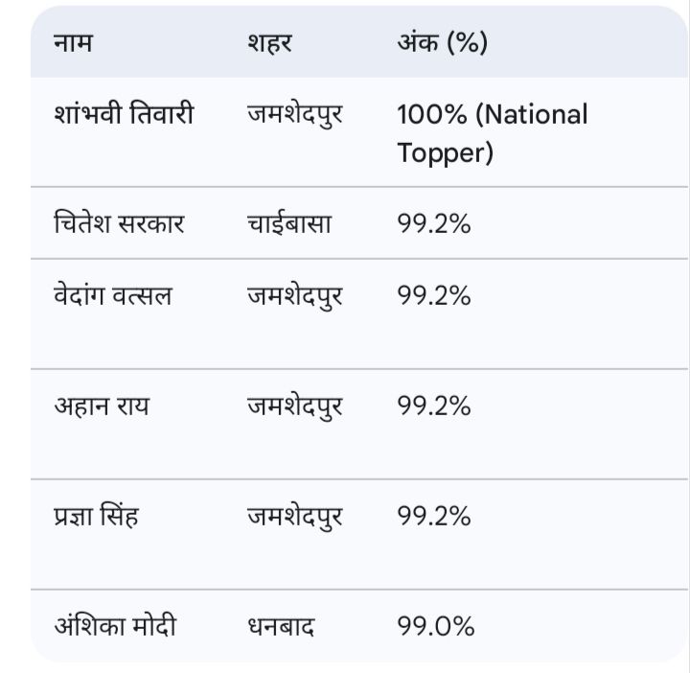Click जमशेदपुर in अहान राय's row
This screenshot has height=673, width=690.
click(294, 406)
